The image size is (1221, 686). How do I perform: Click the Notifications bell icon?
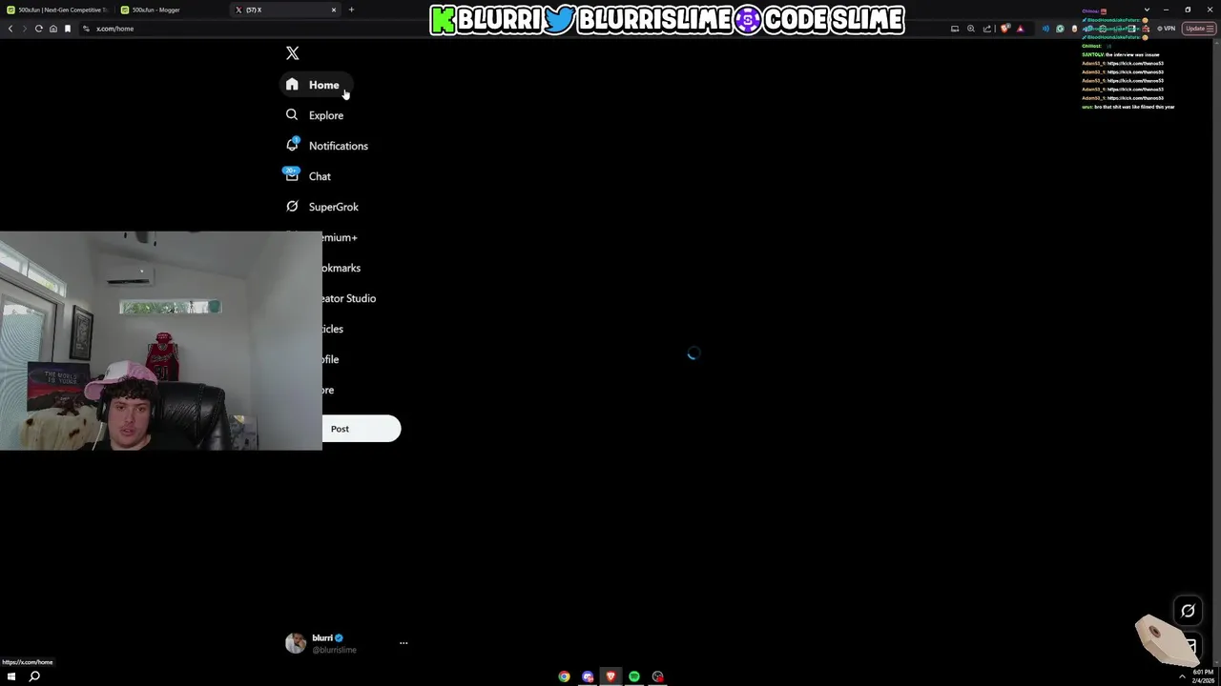click(x=292, y=145)
